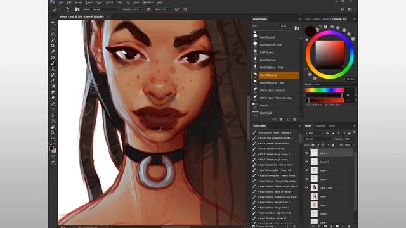
Task: Select the Magic Wand tool
Action: (53, 40)
